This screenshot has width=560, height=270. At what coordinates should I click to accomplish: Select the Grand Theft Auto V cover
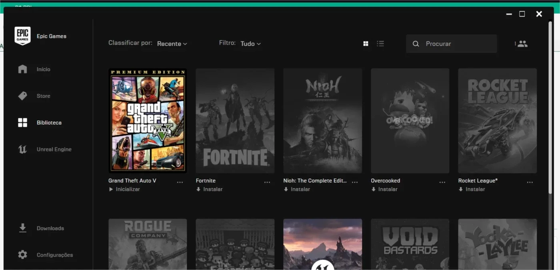click(148, 121)
